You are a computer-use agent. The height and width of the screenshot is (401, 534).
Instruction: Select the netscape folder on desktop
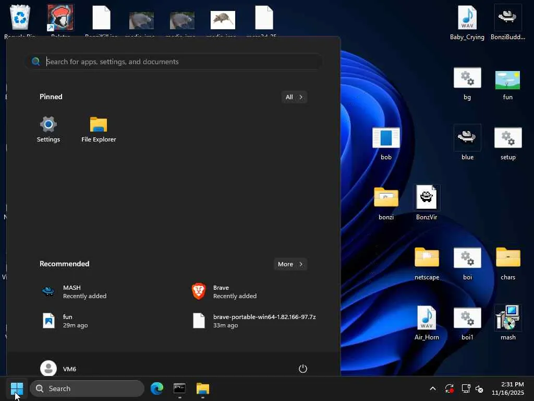(427, 264)
